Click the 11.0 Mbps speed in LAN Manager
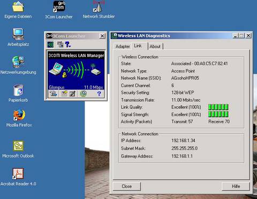 click(93, 87)
